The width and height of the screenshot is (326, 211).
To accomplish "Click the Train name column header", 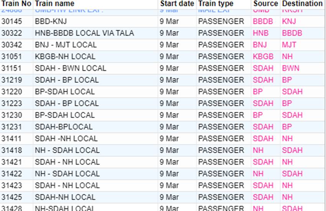I will click(54, 3).
